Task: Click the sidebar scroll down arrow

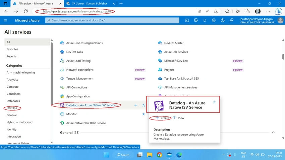Action: 52,143
